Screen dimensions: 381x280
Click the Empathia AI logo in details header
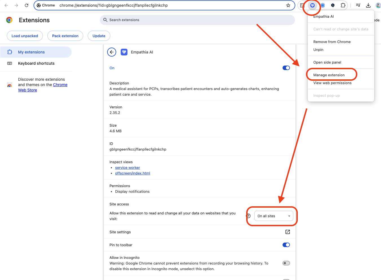tap(124, 52)
